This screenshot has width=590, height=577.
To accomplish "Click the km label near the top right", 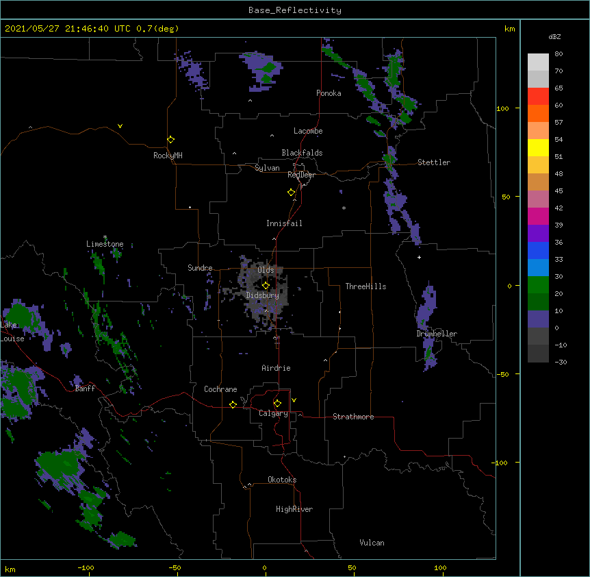I will (x=509, y=29).
